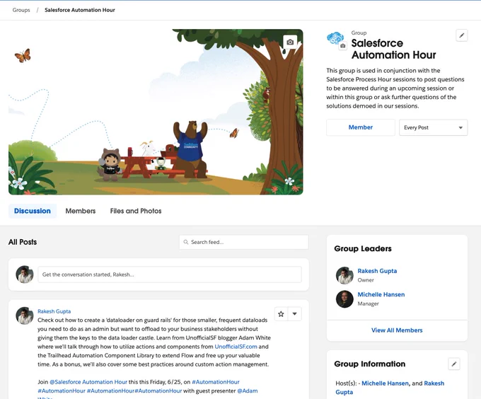Click View All Members link
Image resolution: width=481 pixels, height=399 pixels.
[x=397, y=330]
